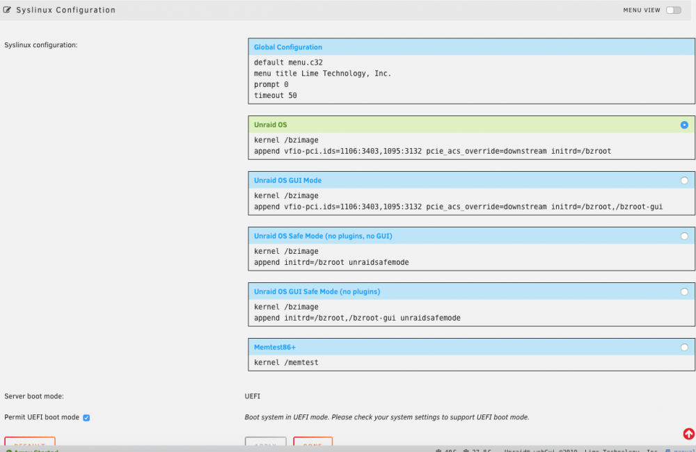Click the edit icon beside Syslinux Configuration title
Viewport: 696px width, 452px height.
(7, 10)
